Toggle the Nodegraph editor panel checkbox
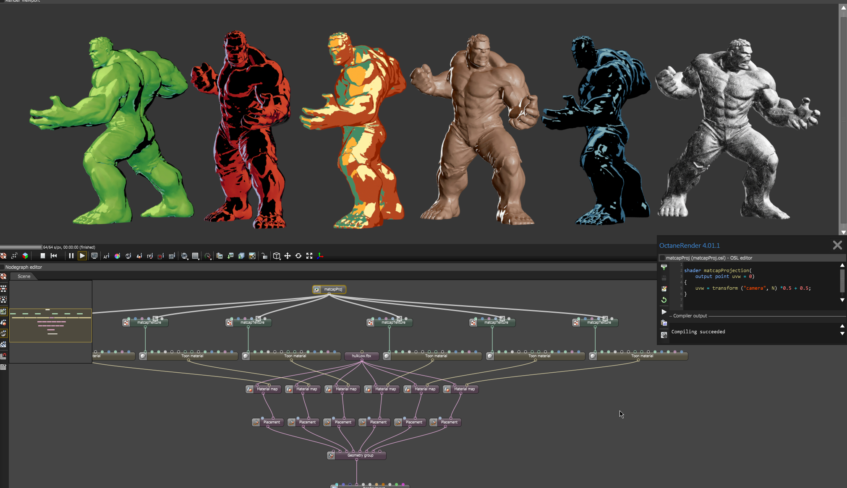847x488 pixels. point(2,267)
